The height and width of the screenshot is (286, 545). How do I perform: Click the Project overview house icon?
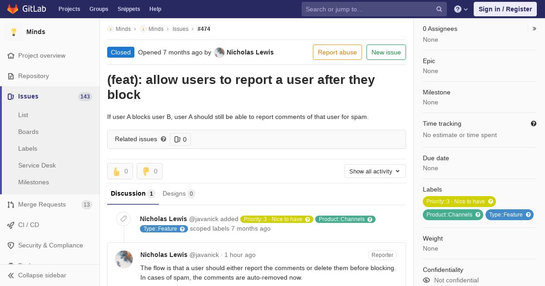click(11, 55)
